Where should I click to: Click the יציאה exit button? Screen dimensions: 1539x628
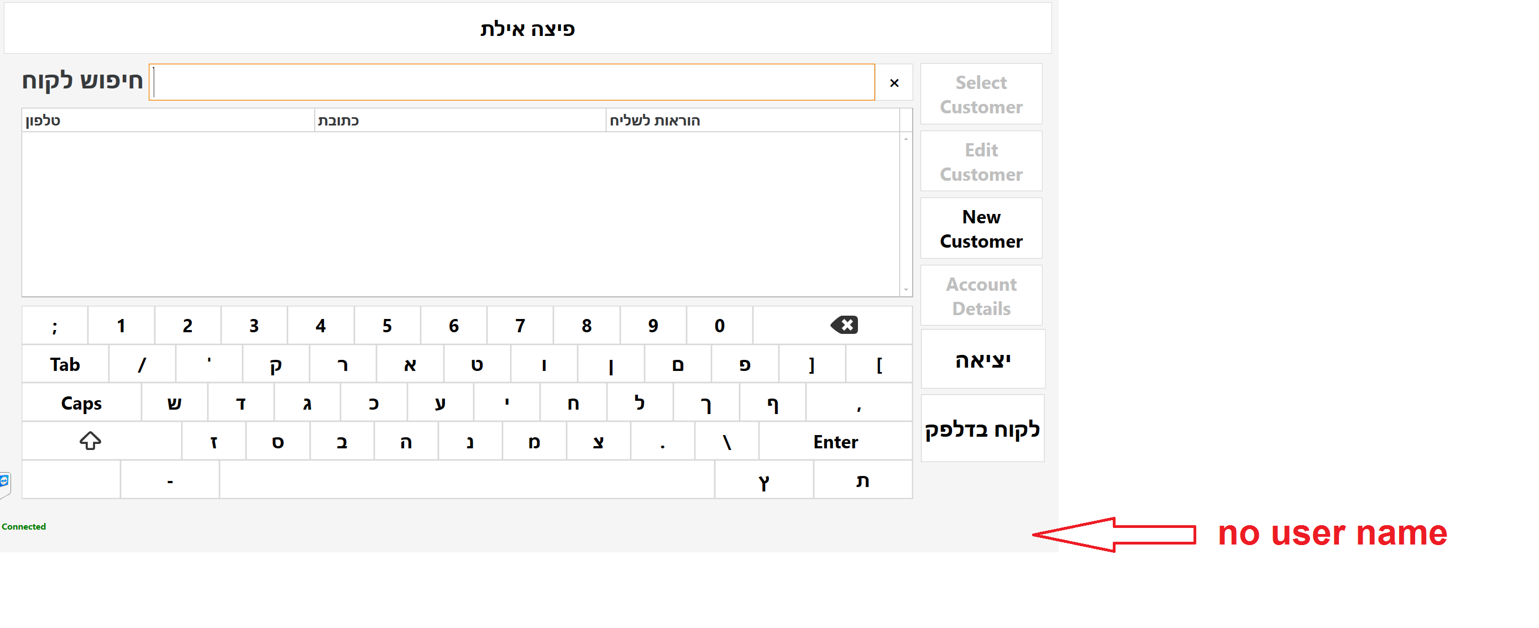click(982, 360)
